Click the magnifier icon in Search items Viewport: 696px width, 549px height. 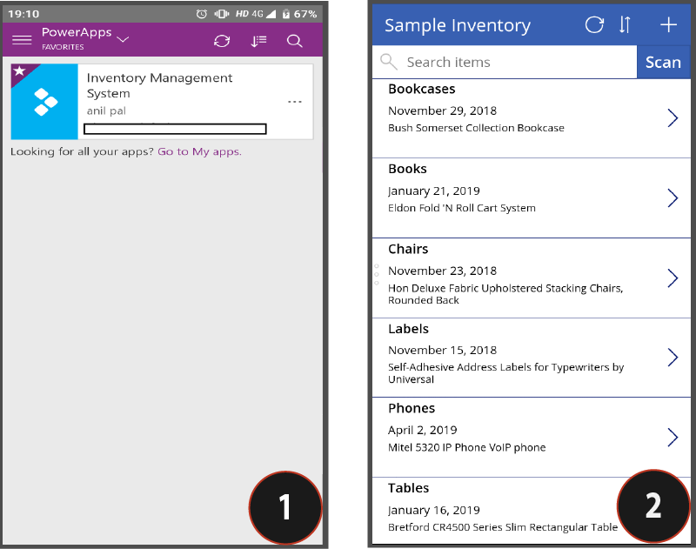click(388, 62)
